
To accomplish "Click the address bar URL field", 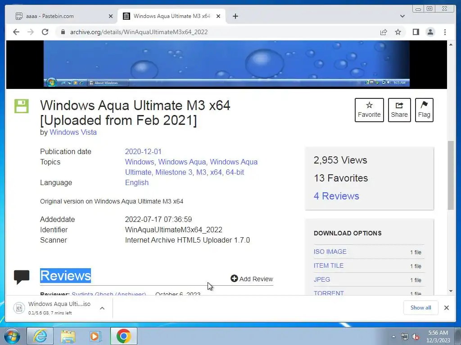I will coord(217,32).
